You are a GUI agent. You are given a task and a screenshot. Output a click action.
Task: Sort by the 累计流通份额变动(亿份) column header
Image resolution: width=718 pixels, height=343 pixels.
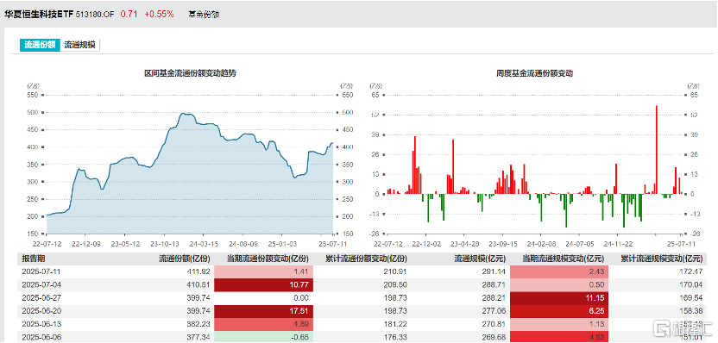point(366,259)
